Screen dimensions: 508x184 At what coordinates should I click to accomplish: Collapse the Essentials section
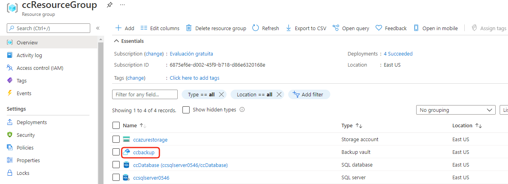tap(129, 41)
